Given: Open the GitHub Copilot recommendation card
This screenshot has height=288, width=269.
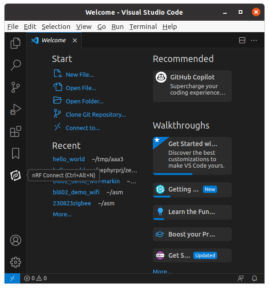Looking at the screenshot, I should [192, 86].
